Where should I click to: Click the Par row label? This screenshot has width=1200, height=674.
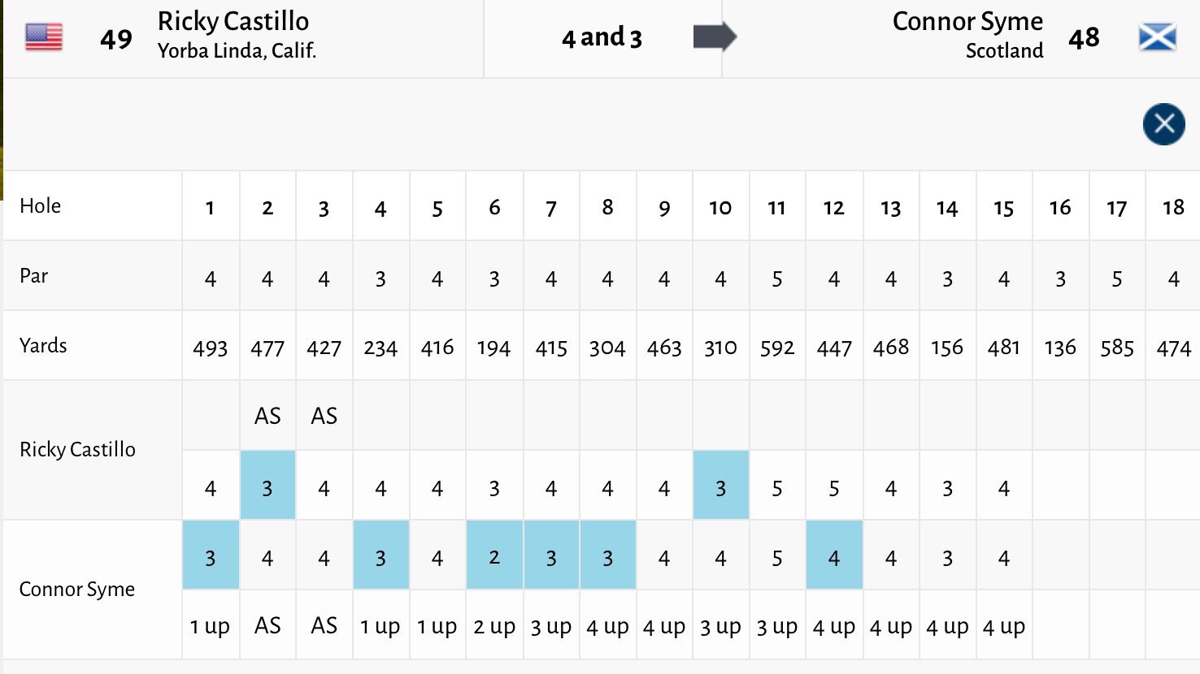34,276
